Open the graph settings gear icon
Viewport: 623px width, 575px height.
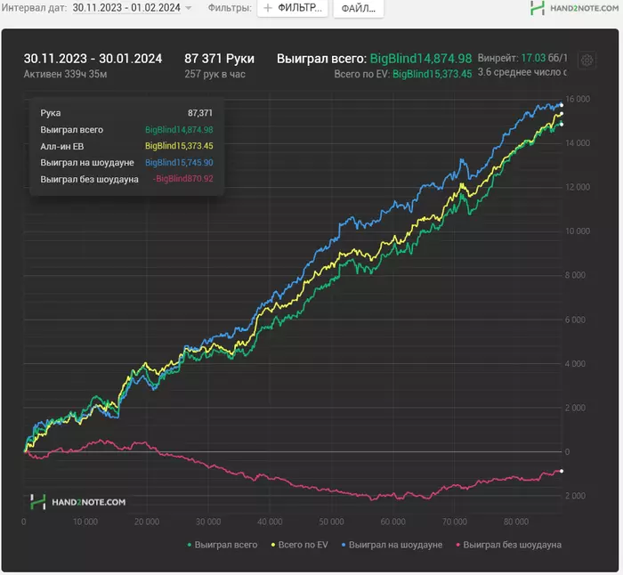click(x=587, y=61)
